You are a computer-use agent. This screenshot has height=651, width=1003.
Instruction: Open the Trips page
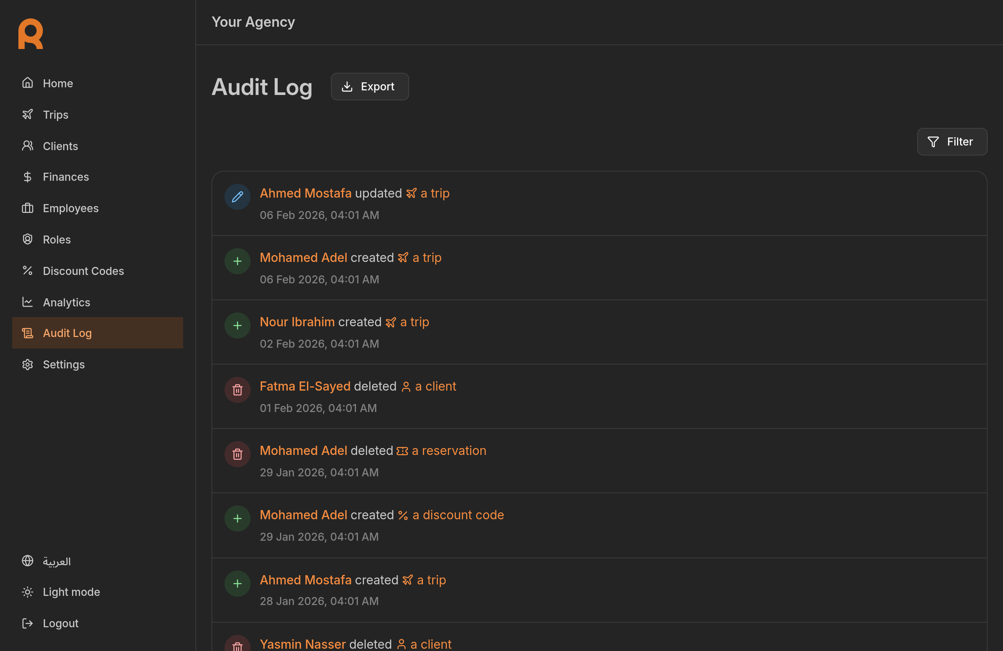tap(55, 114)
